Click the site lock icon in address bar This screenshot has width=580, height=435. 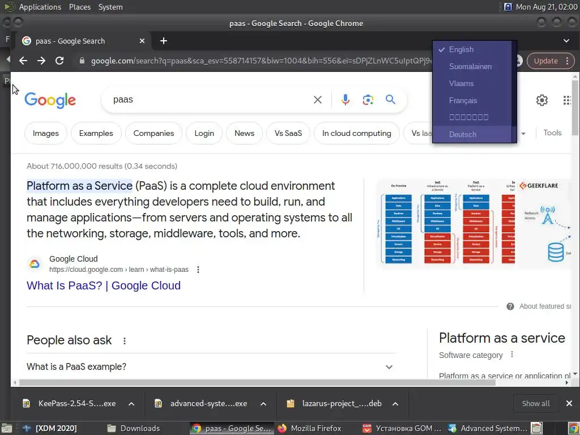pyautogui.click(x=82, y=61)
